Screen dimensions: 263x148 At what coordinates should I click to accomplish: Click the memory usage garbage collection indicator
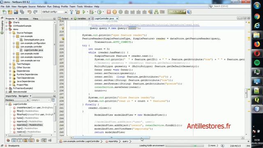pyautogui.click(x=177, y=12)
